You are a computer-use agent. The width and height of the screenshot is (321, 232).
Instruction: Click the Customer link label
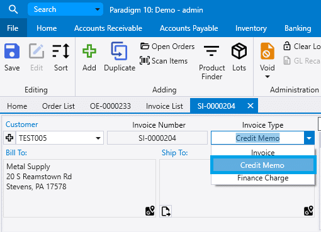tap(22, 124)
